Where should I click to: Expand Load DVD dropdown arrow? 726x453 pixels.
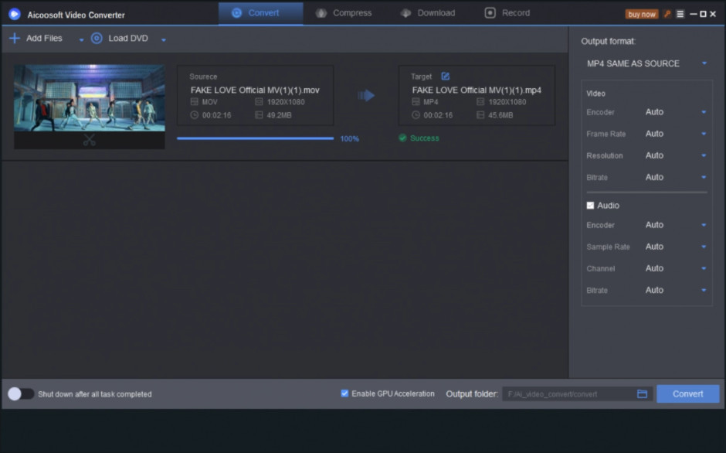[164, 40]
